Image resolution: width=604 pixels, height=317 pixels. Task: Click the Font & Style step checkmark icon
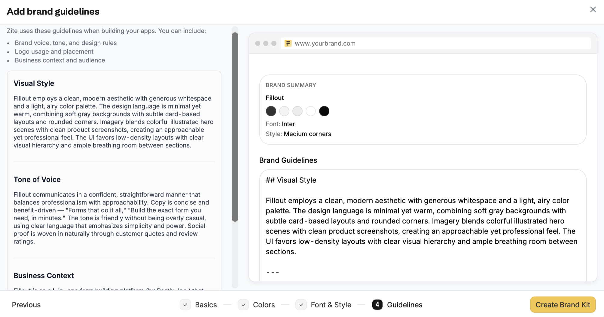click(x=301, y=305)
